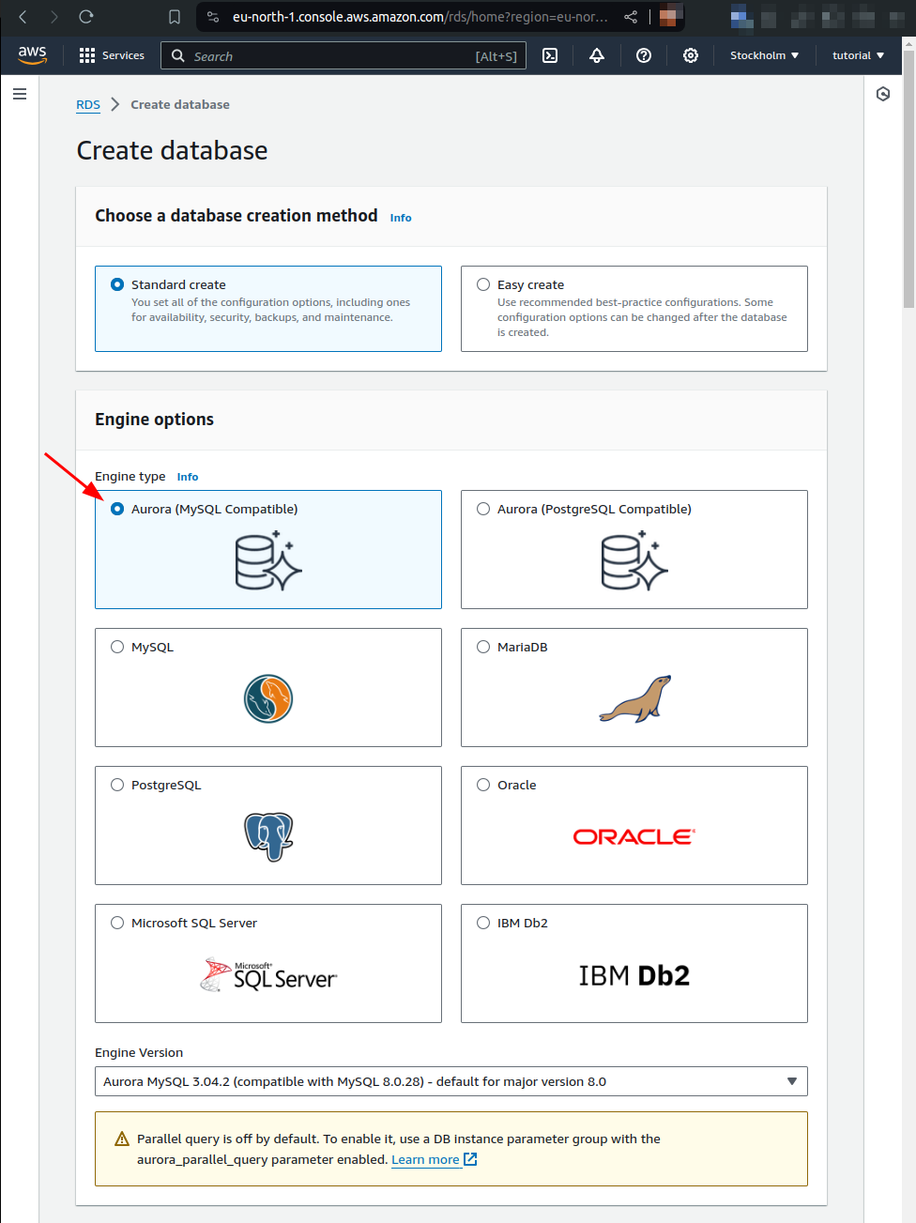Reload the page
916x1223 pixels.
tap(86, 17)
